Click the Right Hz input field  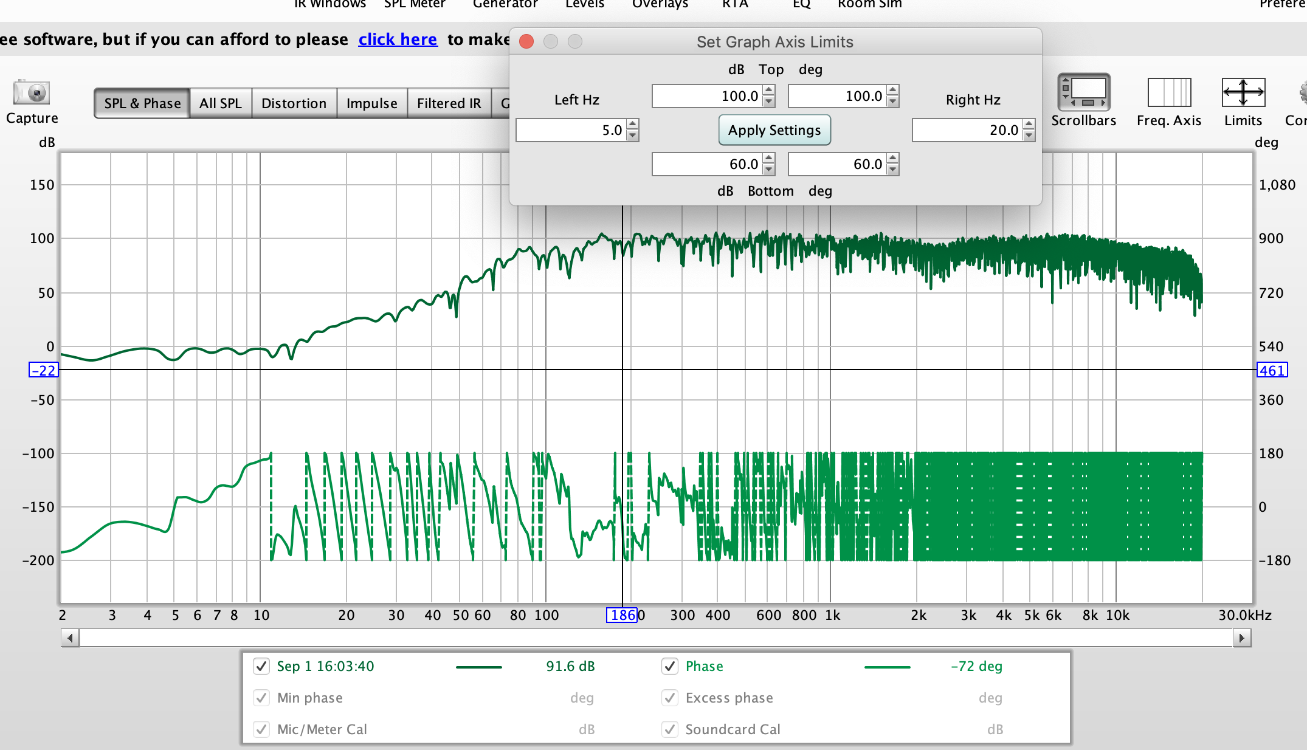pyautogui.click(x=968, y=130)
